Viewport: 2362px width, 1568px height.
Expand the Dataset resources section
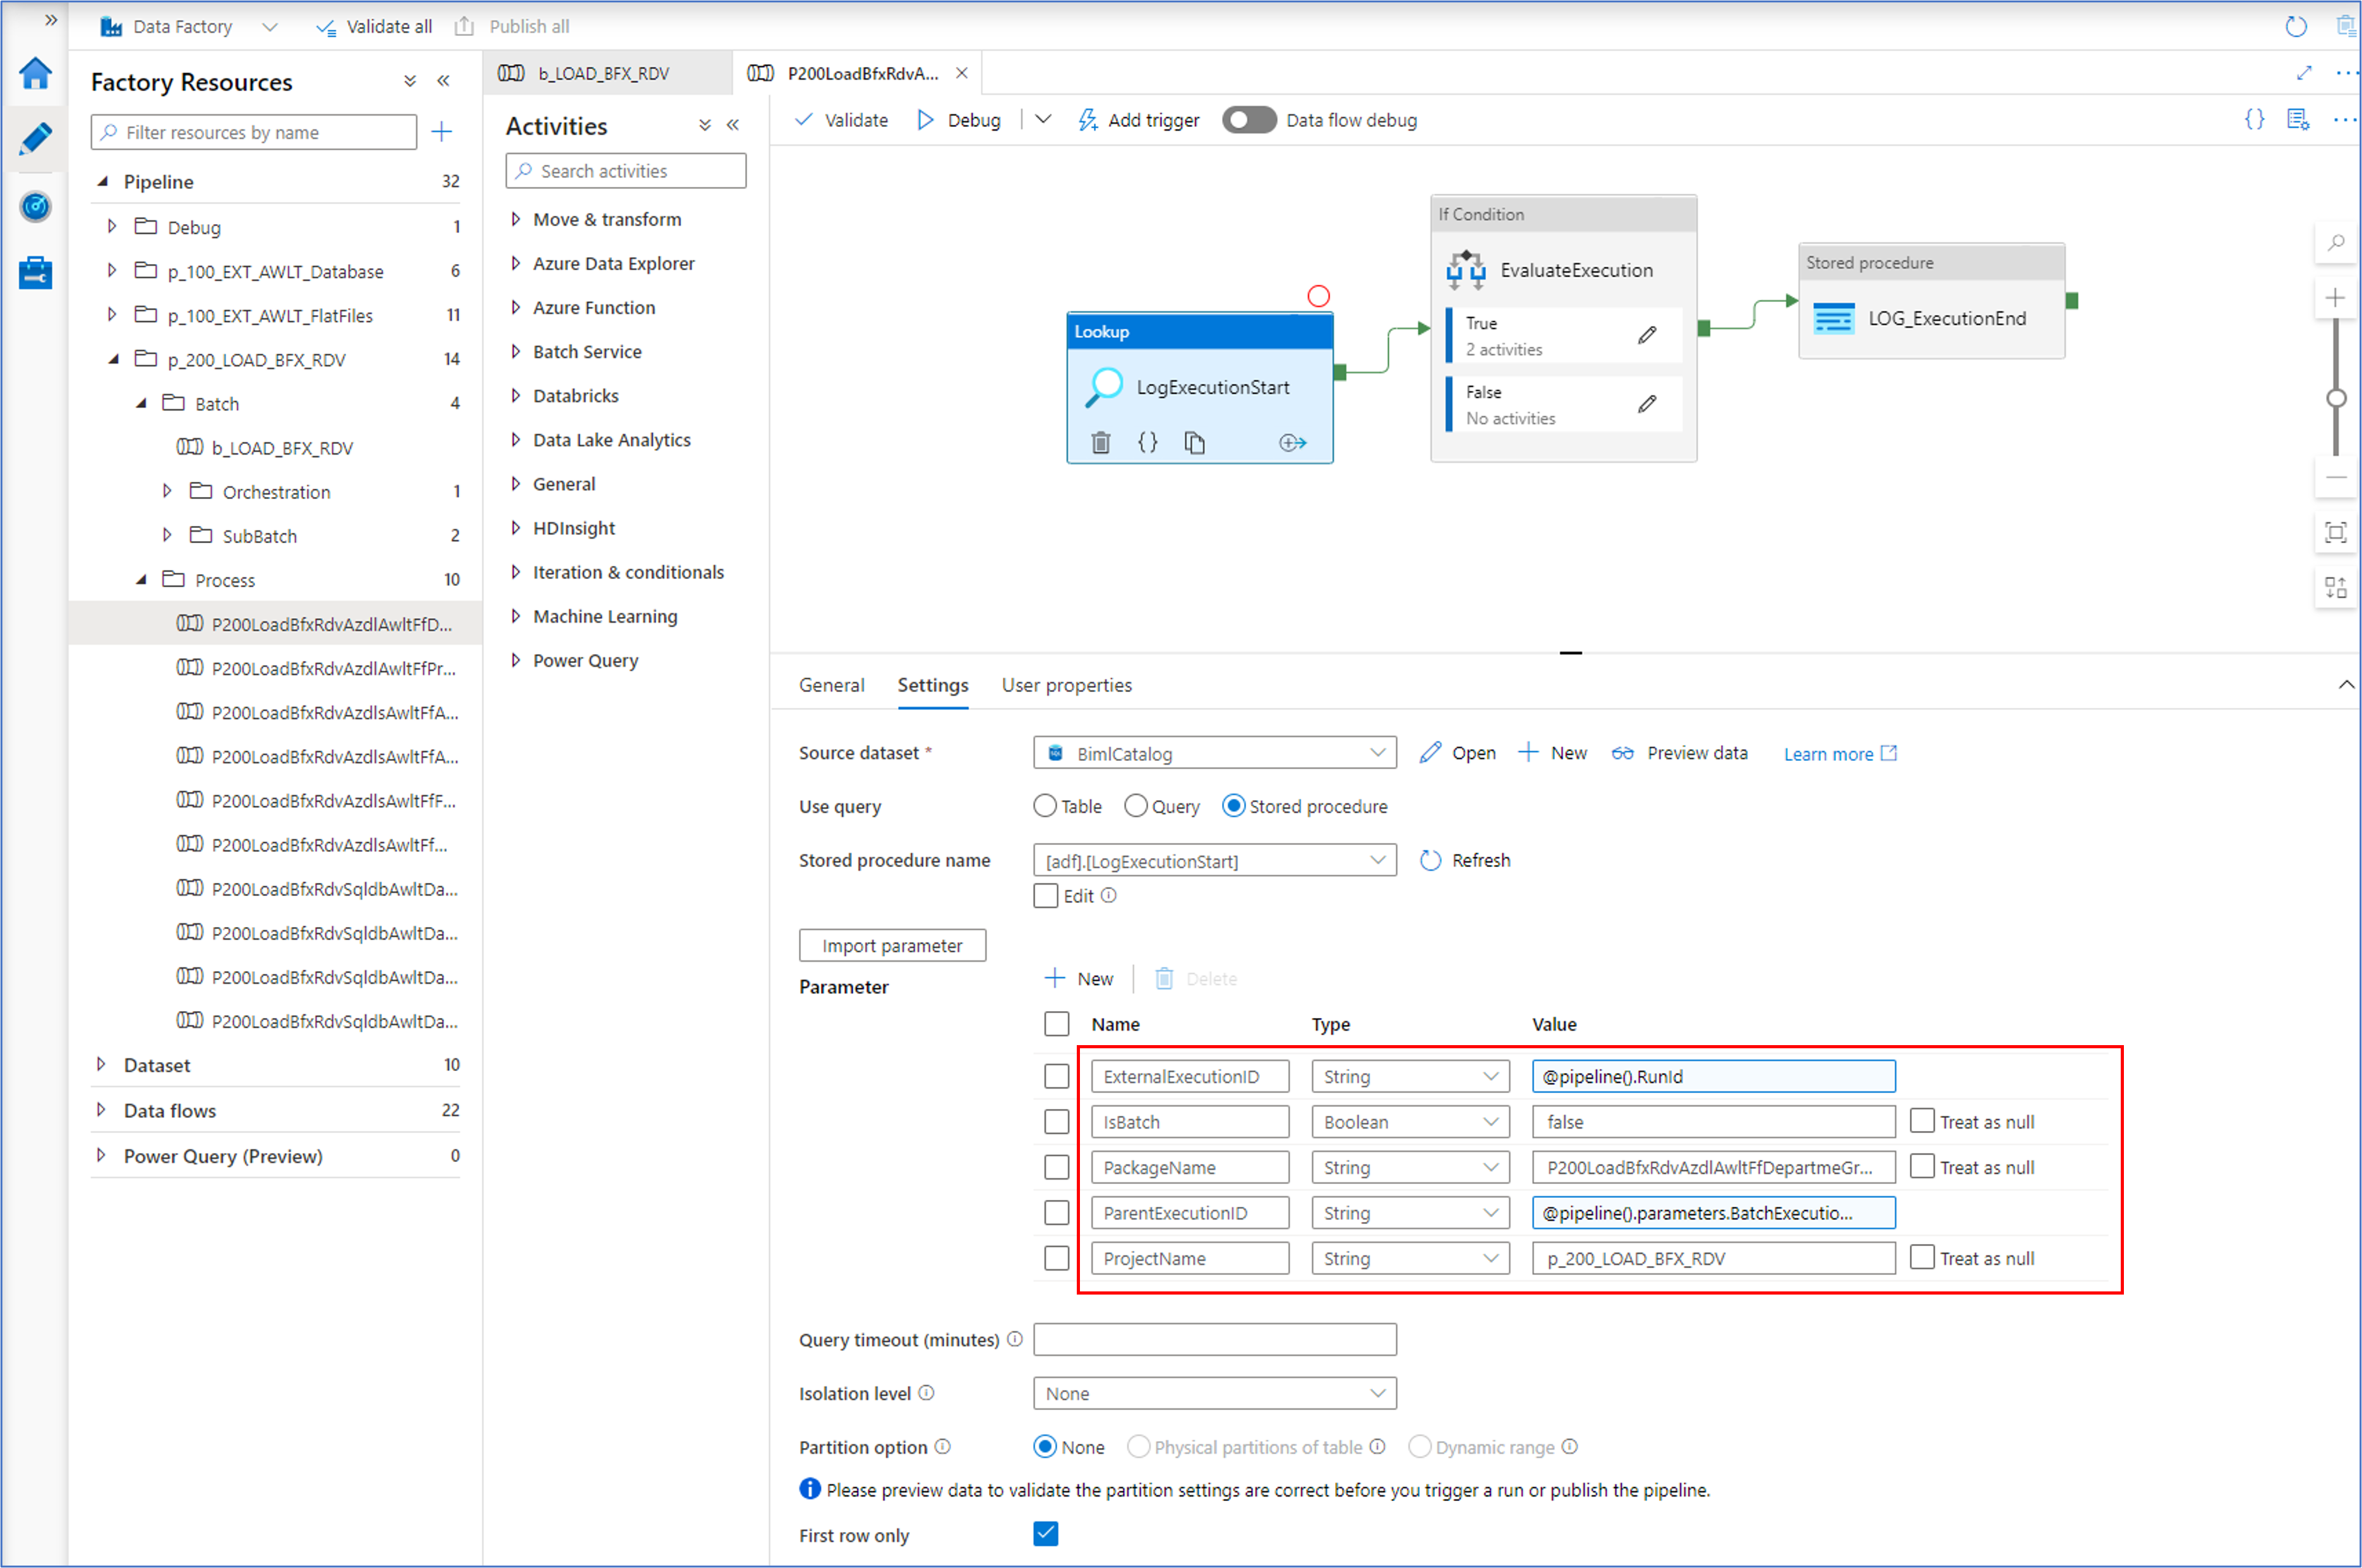point(101,1065)
